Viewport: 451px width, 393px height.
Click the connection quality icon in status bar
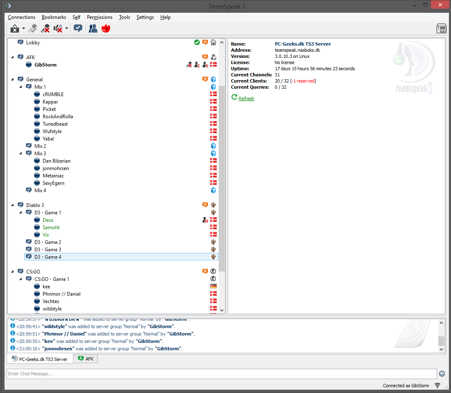(437, 386)
